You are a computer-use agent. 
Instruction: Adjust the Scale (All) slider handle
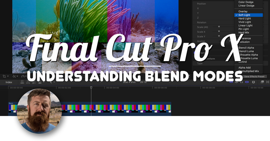pos(219,27)
